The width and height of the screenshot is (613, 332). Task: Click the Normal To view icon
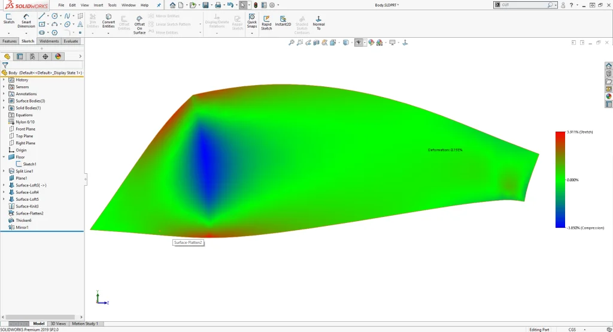pos(318,22)
